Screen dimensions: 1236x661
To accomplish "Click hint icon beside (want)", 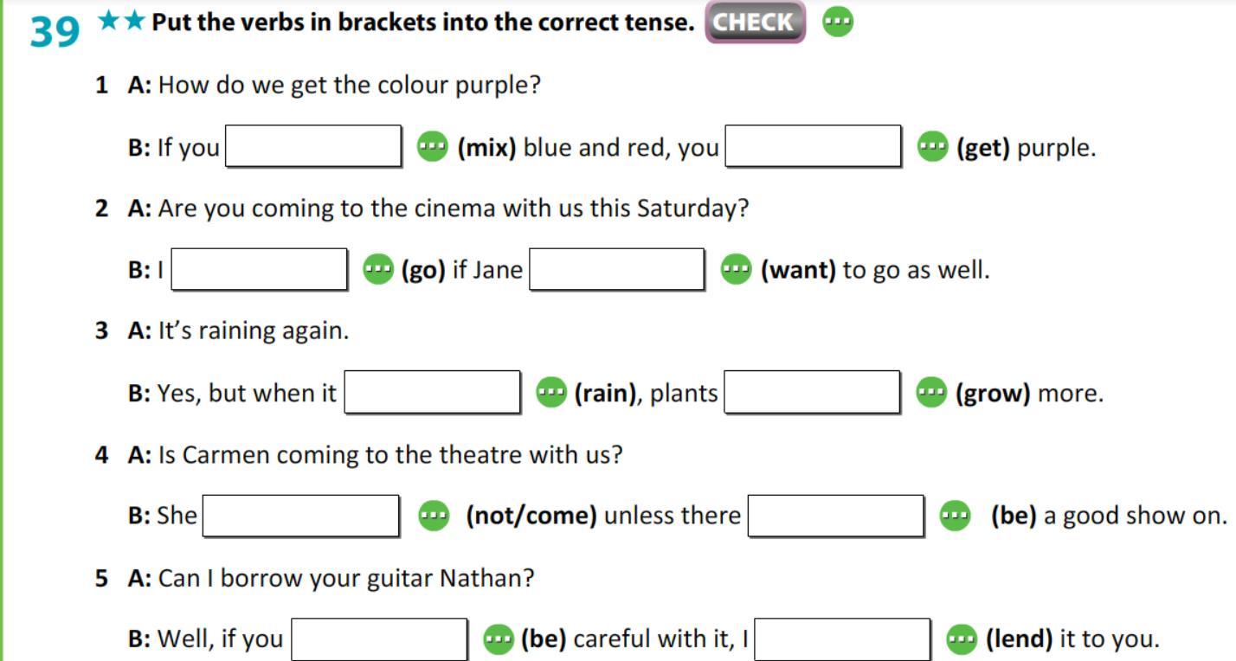I will click(x=737, y=270).
